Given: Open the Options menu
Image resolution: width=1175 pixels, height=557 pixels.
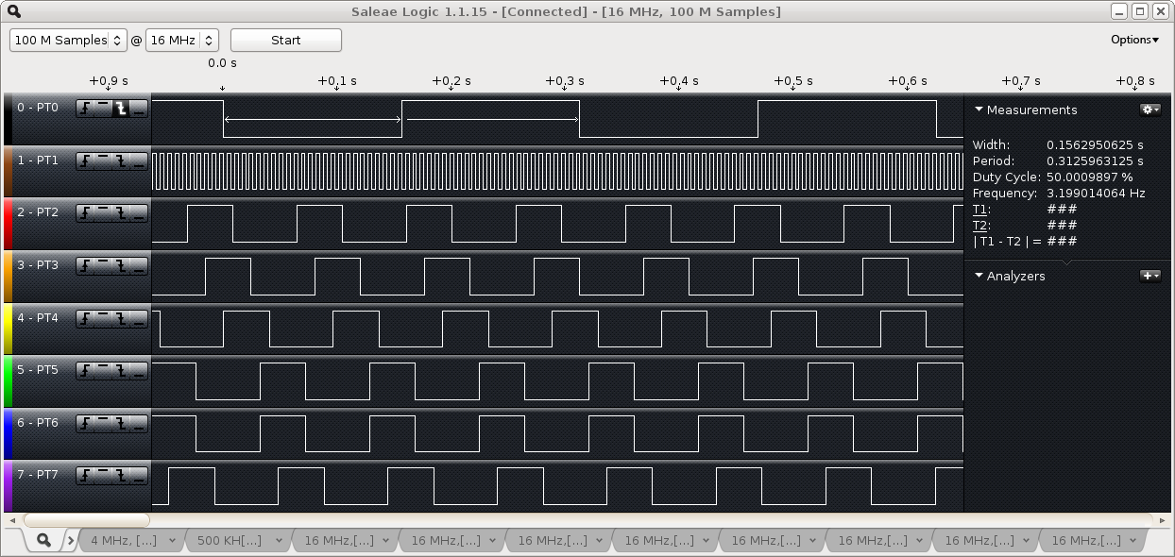Looking at the screenshot, I should click(x=1134, y=40).
